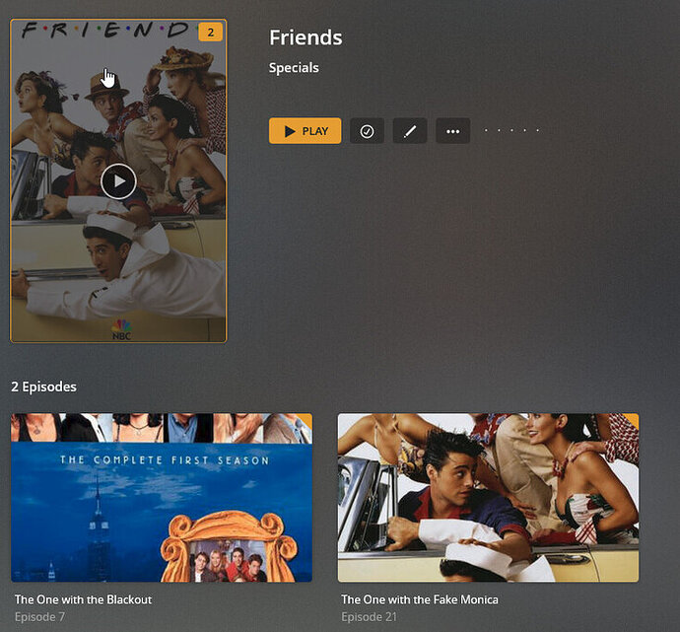680x632 pixels.
Task: Click the NBC logo on the poster
Action: click(x=122, y=329)
